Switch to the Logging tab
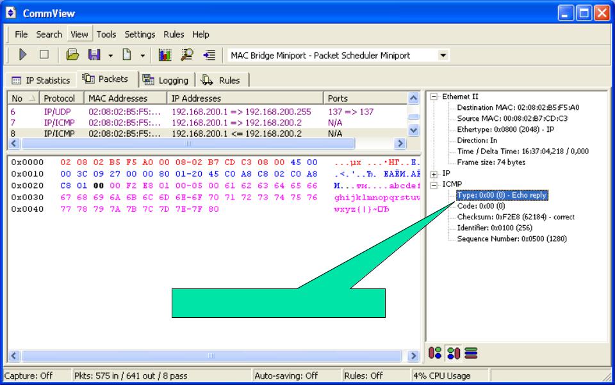 [167, 81]
